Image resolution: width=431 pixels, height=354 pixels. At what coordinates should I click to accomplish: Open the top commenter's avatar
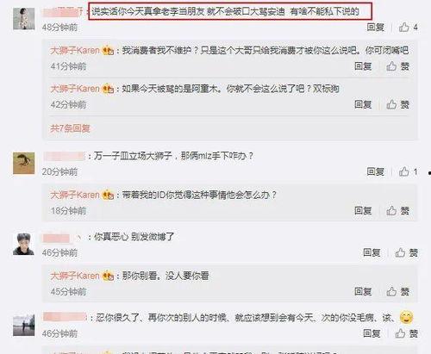point(24,19)
